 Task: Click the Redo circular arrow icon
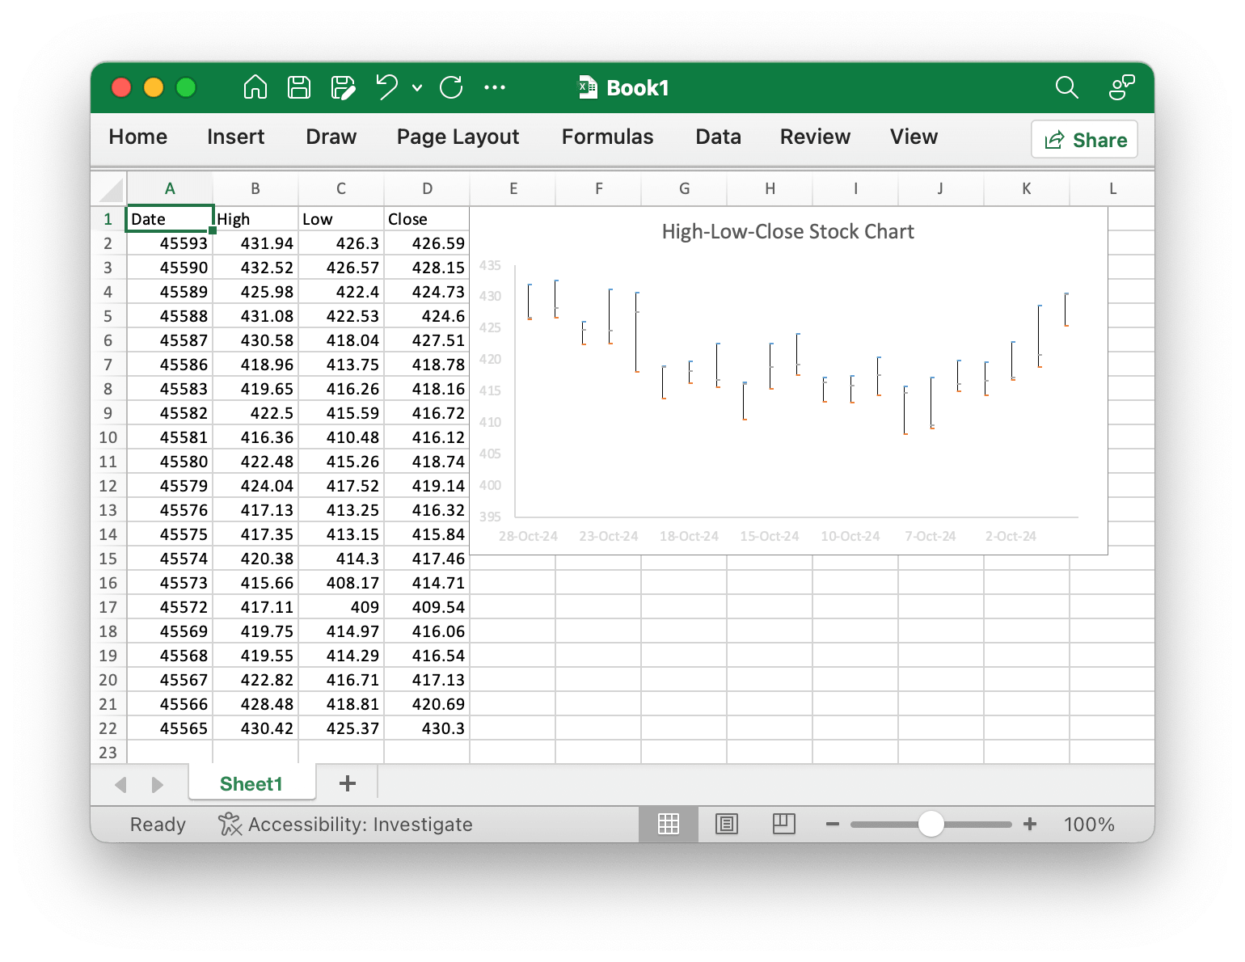coord(451,87)
